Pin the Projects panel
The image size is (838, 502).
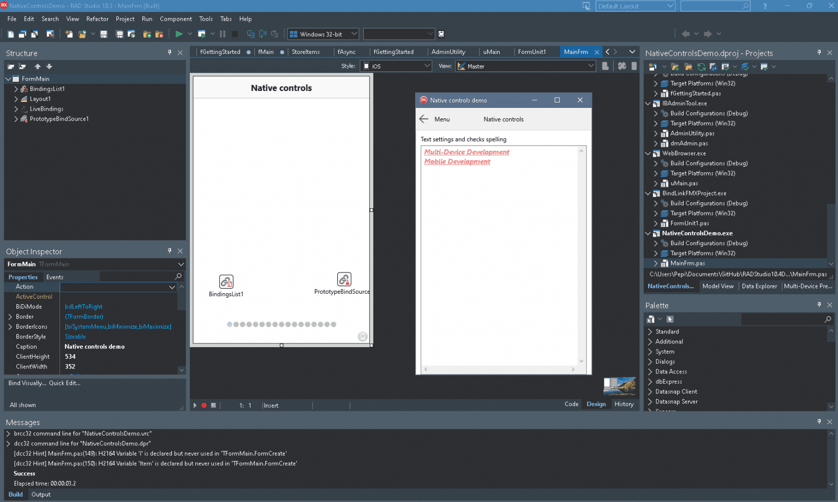point(819,52)
